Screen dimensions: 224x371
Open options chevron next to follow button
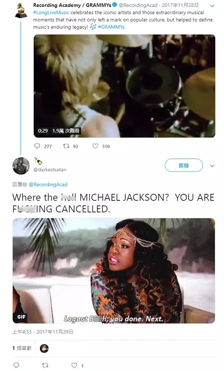coord(212,166)
